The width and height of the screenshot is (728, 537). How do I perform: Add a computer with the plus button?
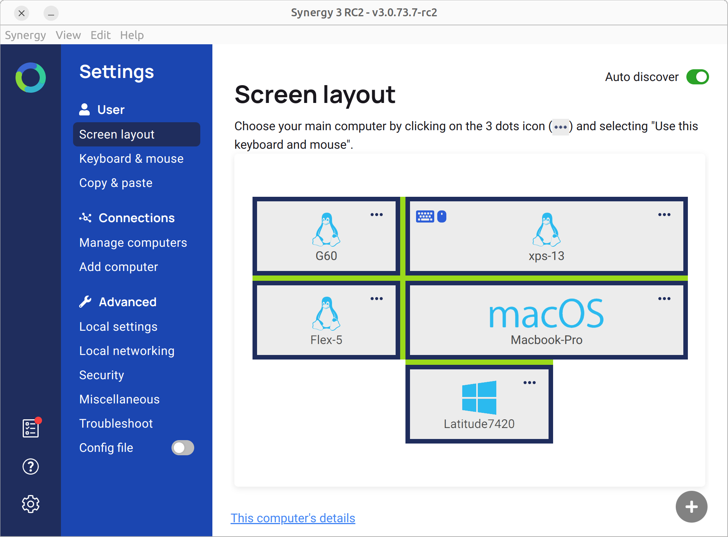(x=692, y=507)
